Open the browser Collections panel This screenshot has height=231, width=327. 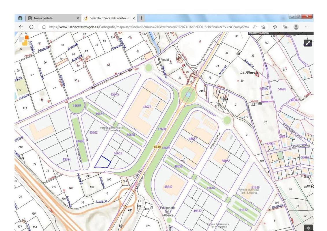285,27
